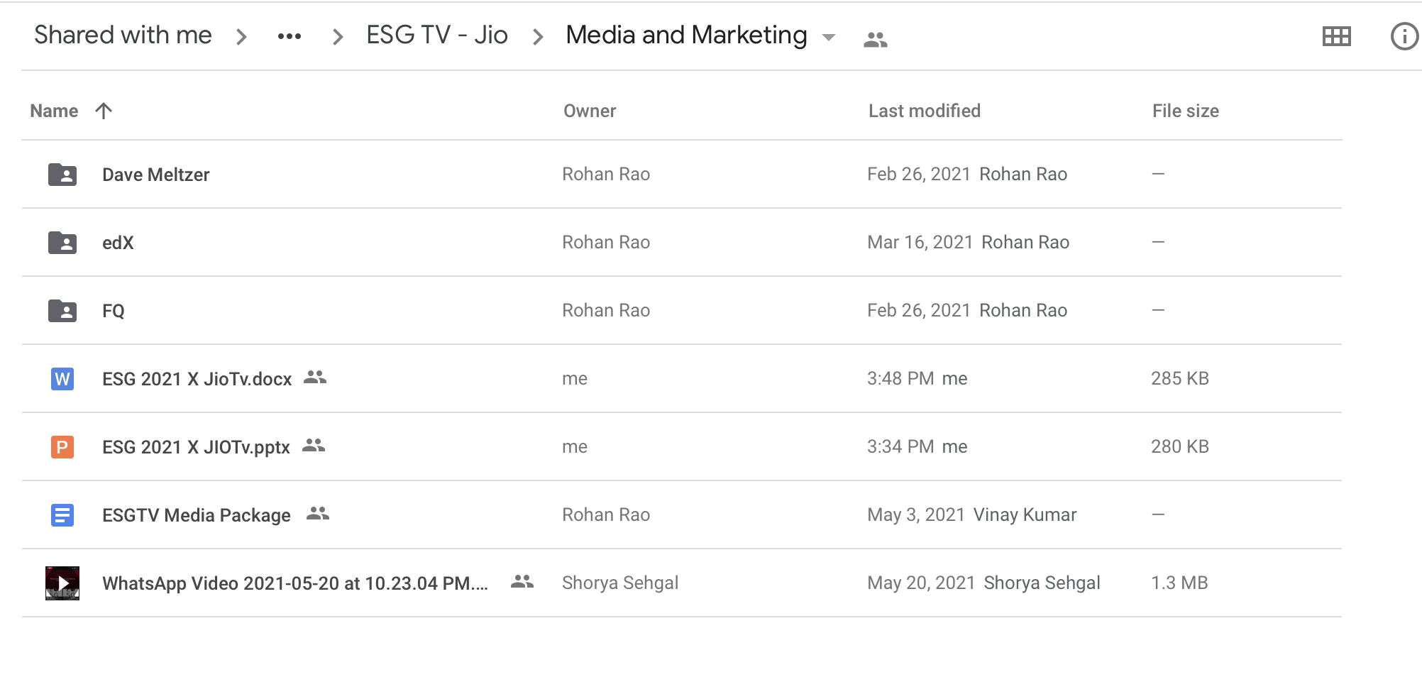Viewport: 1422px width, 677px height.
Task: Go to Shared with me breadcrumb
Action: tap(123, 35)
